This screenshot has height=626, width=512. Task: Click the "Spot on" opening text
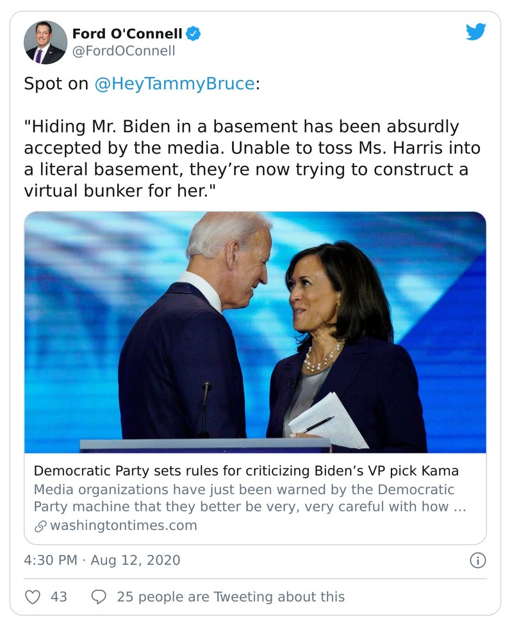(x=56, y=84)
